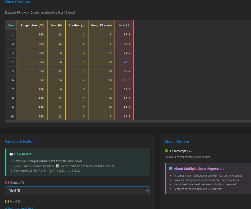Click the dropdown arrow on the Yield (%) selector

click(147, 191)
